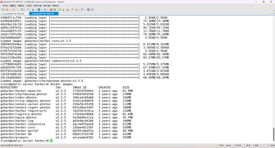Close the active 2 docker04 tab

[57, 14]
